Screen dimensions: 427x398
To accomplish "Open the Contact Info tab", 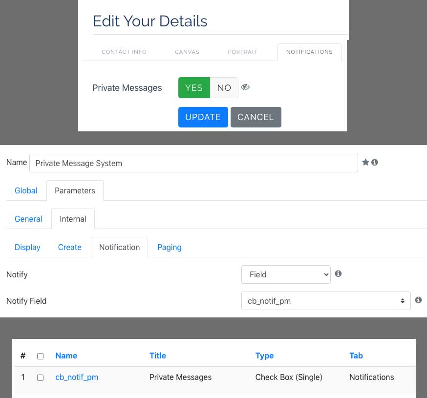I will pos(124,52).
